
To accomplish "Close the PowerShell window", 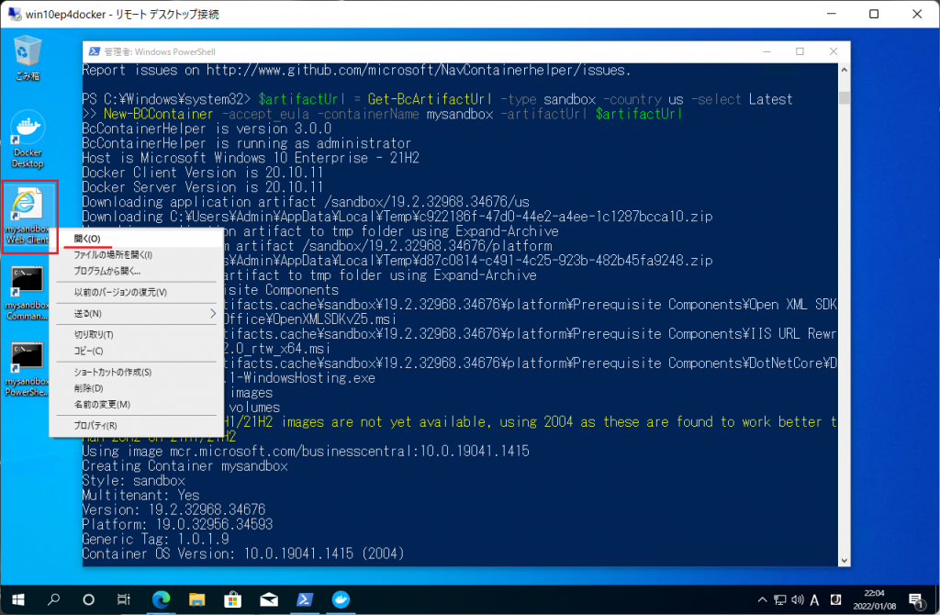I will 834,51.
